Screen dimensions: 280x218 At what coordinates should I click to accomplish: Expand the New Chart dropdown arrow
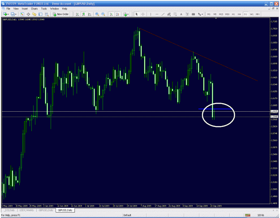tap(8, 14)
